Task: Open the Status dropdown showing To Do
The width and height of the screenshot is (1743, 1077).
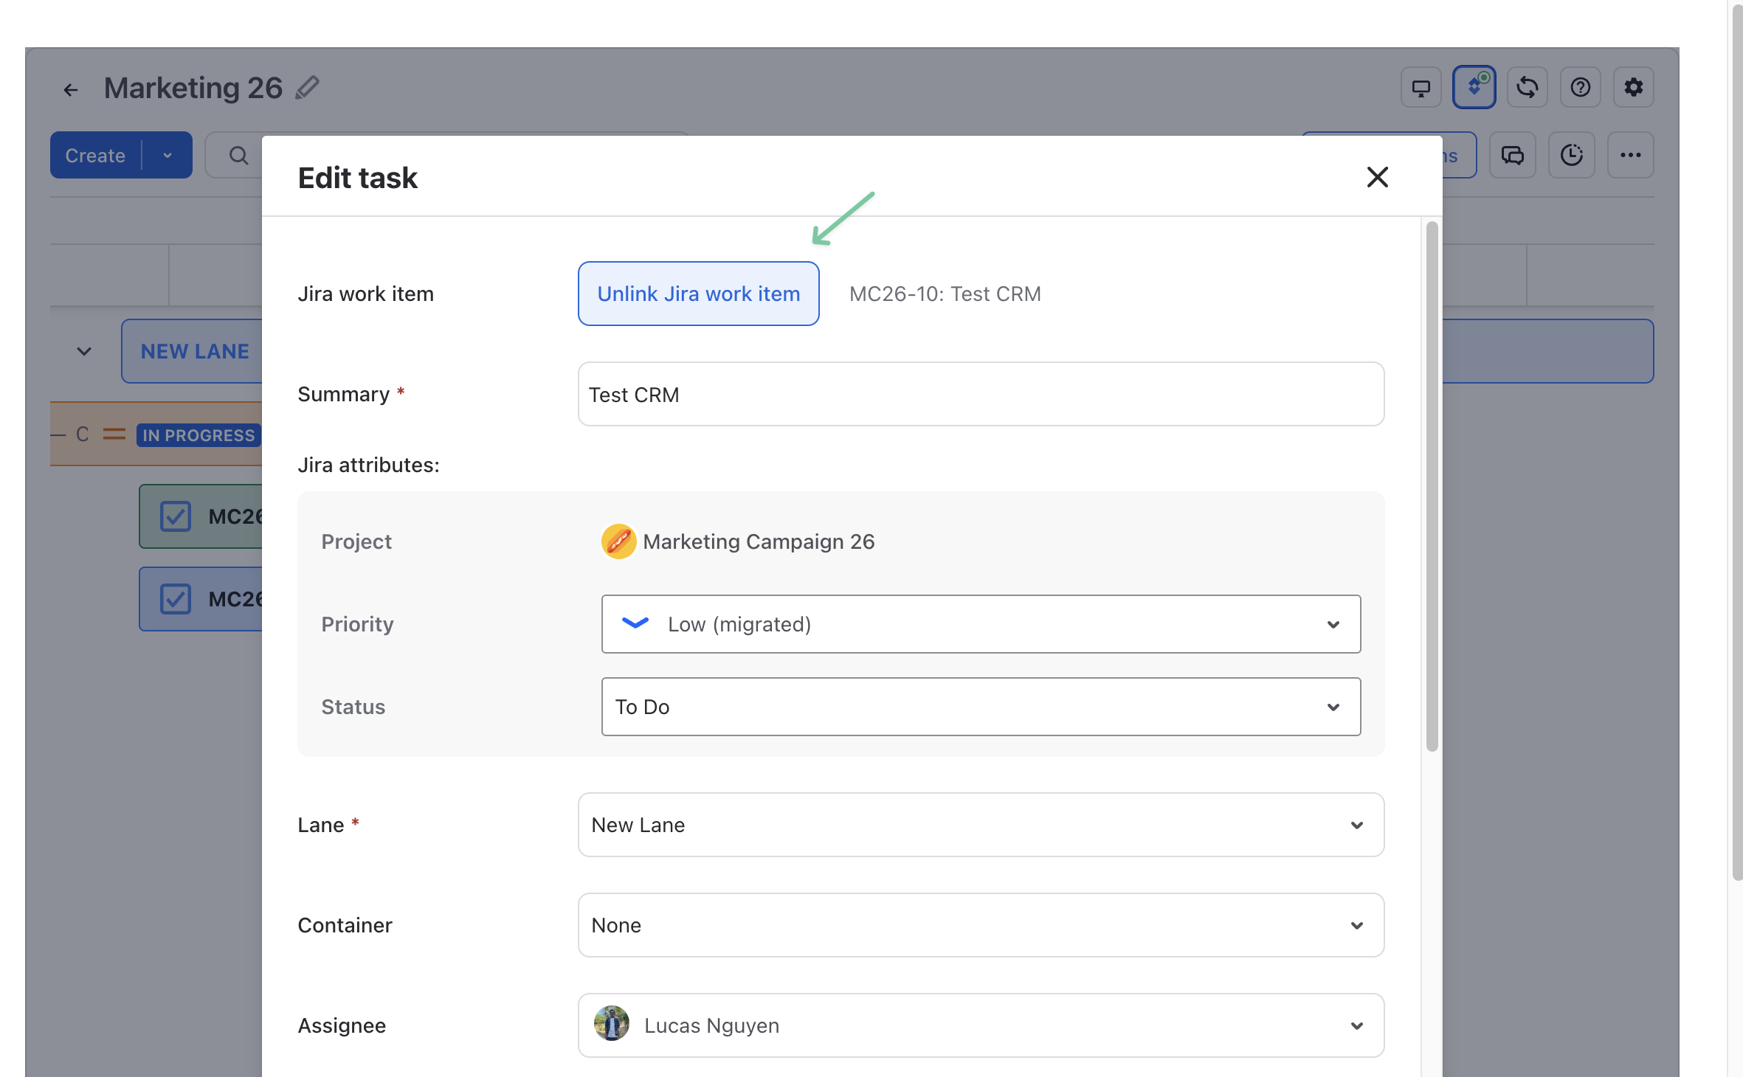Action: click(x=981, y=707)
